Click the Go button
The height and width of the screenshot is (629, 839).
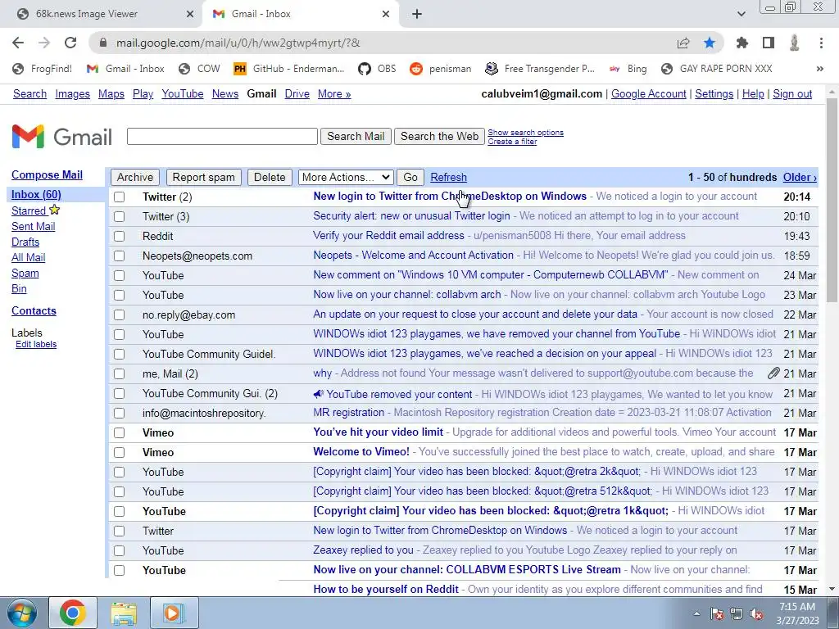click(x=410, y=177)
